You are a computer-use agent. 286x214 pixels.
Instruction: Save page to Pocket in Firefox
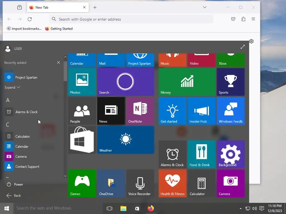click(x=233, y=19)
